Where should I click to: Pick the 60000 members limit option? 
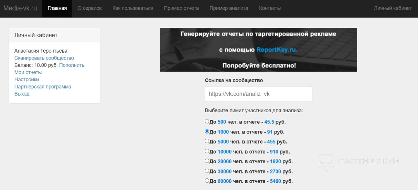(207, 181)
